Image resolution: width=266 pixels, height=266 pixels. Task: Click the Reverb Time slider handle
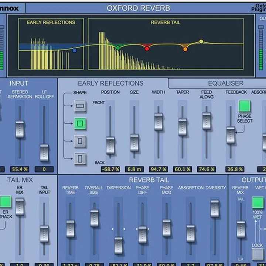70,229
